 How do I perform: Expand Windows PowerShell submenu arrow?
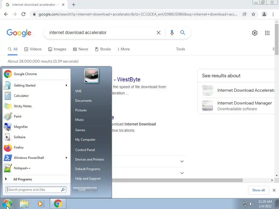pyautogui.click(x=66, y=158)
